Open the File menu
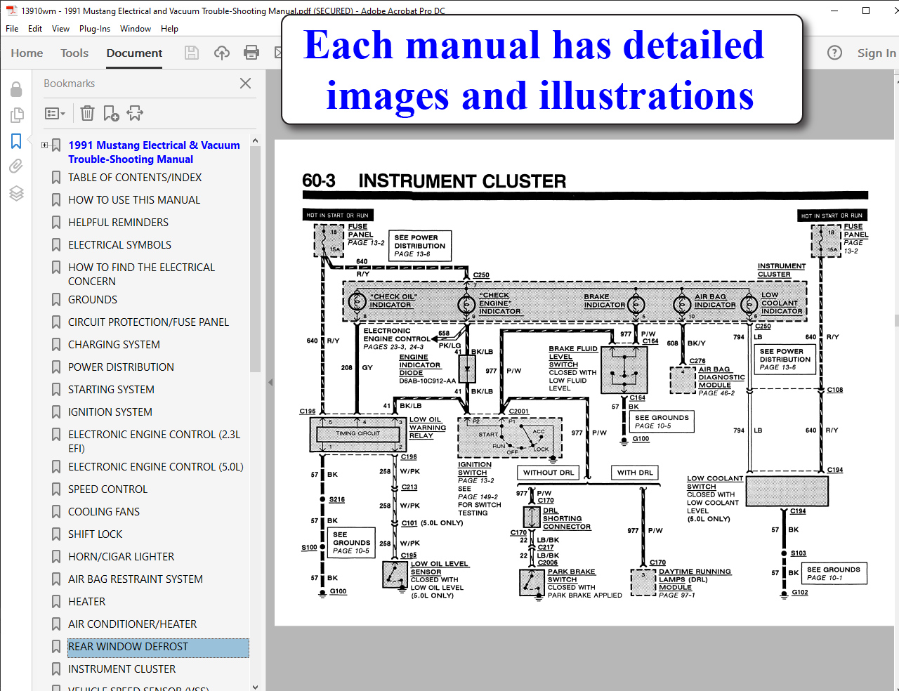The height and width of the screenshot is (691, 899). (x=12, y=29)
